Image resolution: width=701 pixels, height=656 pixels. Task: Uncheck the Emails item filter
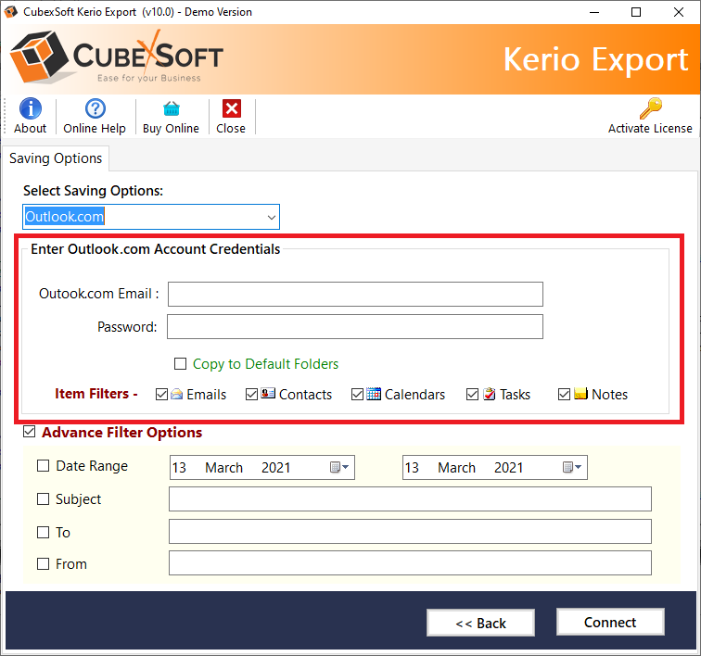click(162, 394)
